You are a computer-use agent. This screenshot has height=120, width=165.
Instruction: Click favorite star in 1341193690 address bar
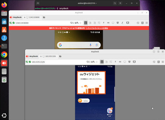(81, 23)
